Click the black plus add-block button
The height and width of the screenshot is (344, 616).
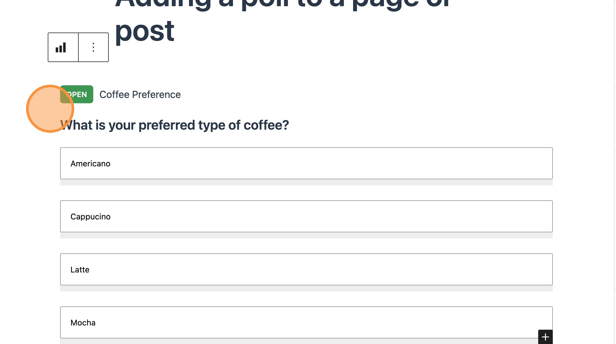click(x=545, y=337)
